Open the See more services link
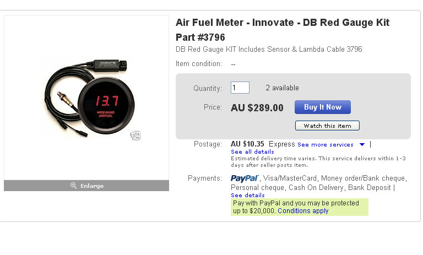This screenshot has height=255, width=423. tap(326, 145)
